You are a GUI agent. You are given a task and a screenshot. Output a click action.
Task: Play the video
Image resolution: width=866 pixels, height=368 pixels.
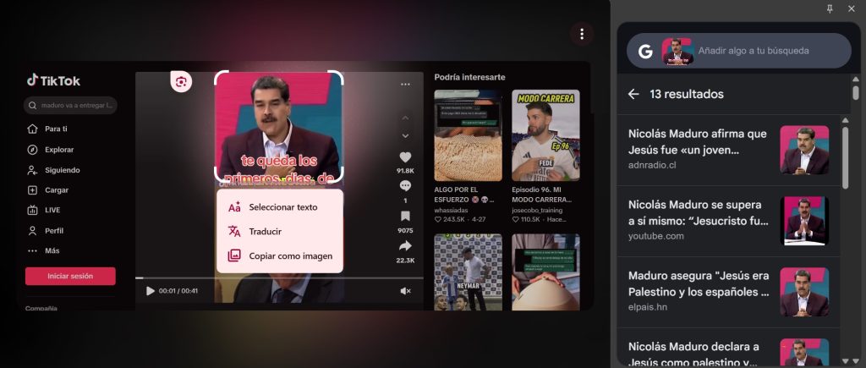coord(151,291)
